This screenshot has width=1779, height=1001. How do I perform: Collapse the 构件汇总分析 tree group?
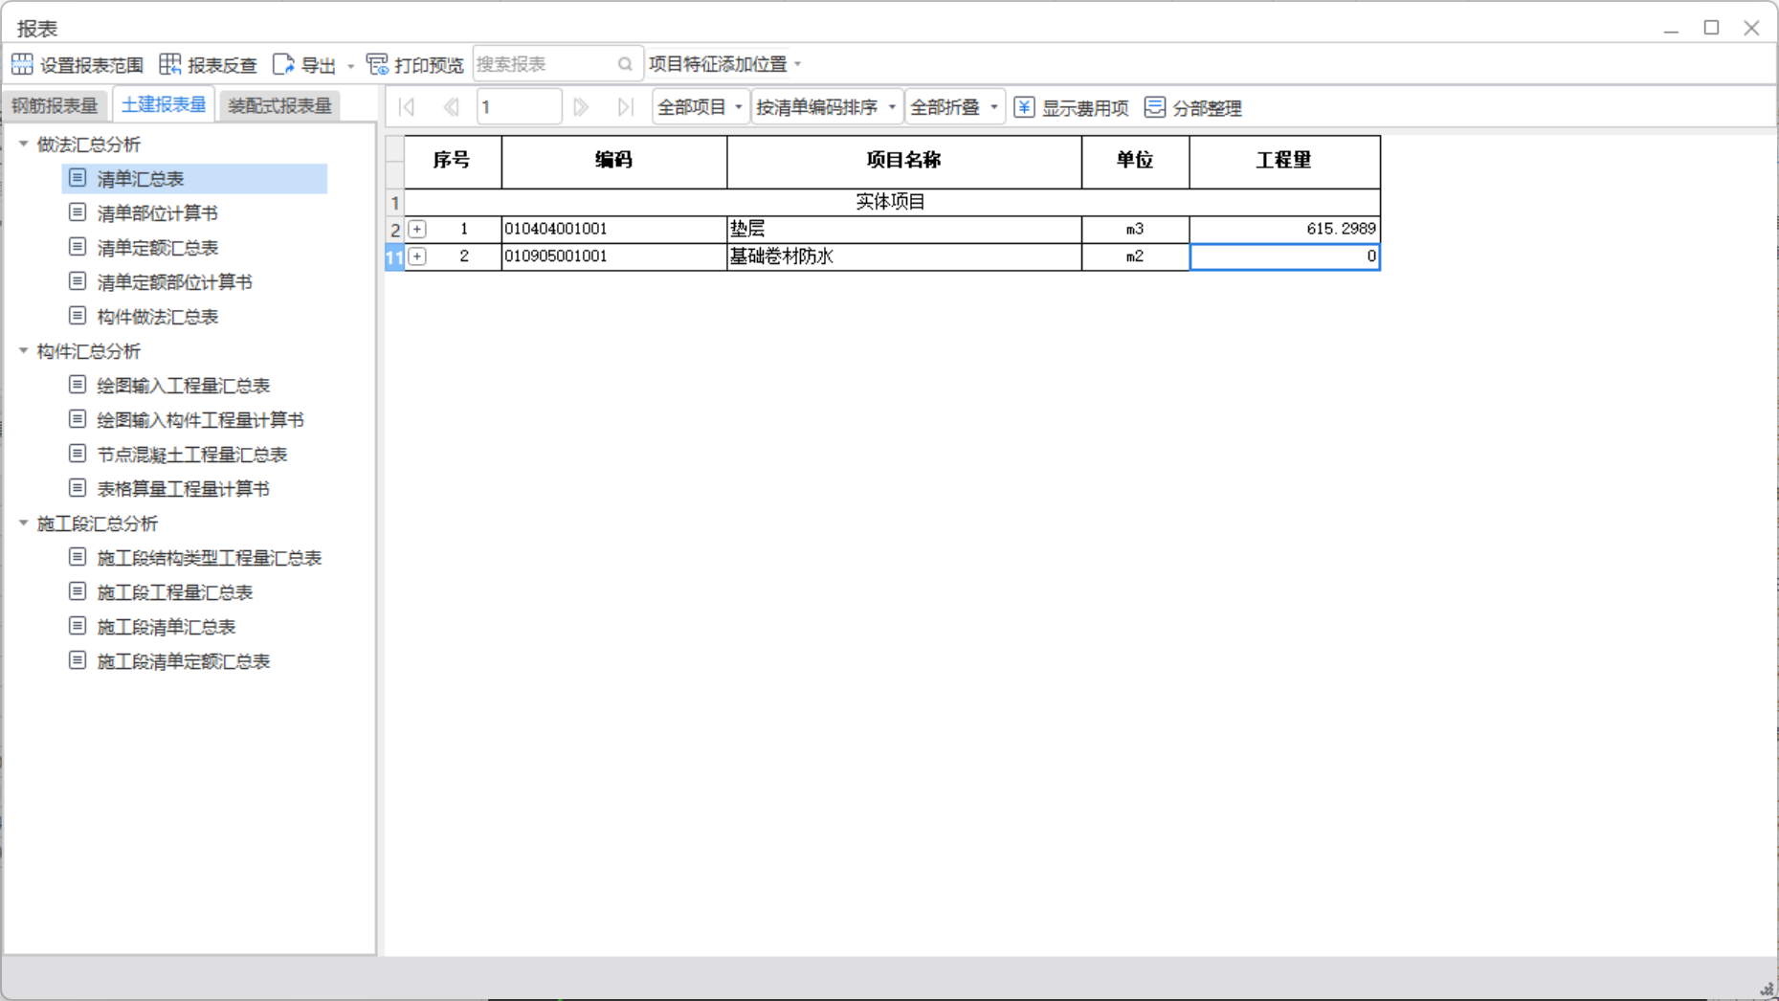click(24, 351)
